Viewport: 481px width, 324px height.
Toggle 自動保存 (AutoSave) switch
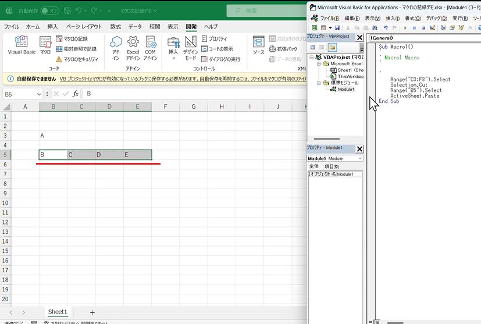[49, 10]
